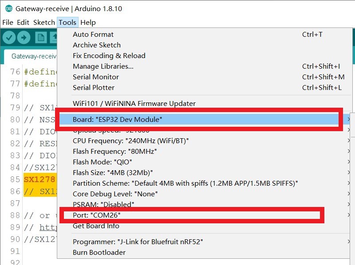Click line number 85 in the editor gutter
Image resolution: width=355 pixels, height=265 pixels.
(x=15, y=179)
